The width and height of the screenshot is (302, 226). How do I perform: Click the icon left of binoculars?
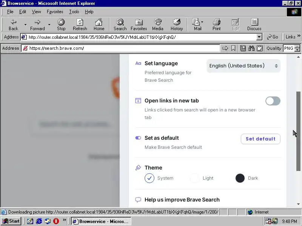pyautogui.click(x=243, y=48)
